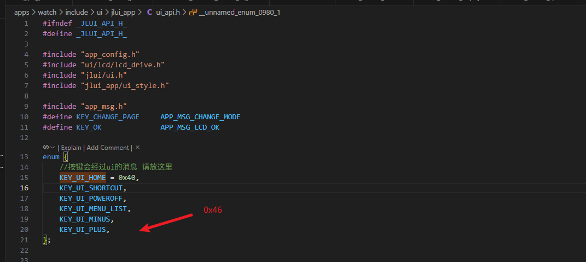The image size is (586, 262).
Task: Click the KEY_UI_MENU_LIST enumerator
Action: [93, 208]
